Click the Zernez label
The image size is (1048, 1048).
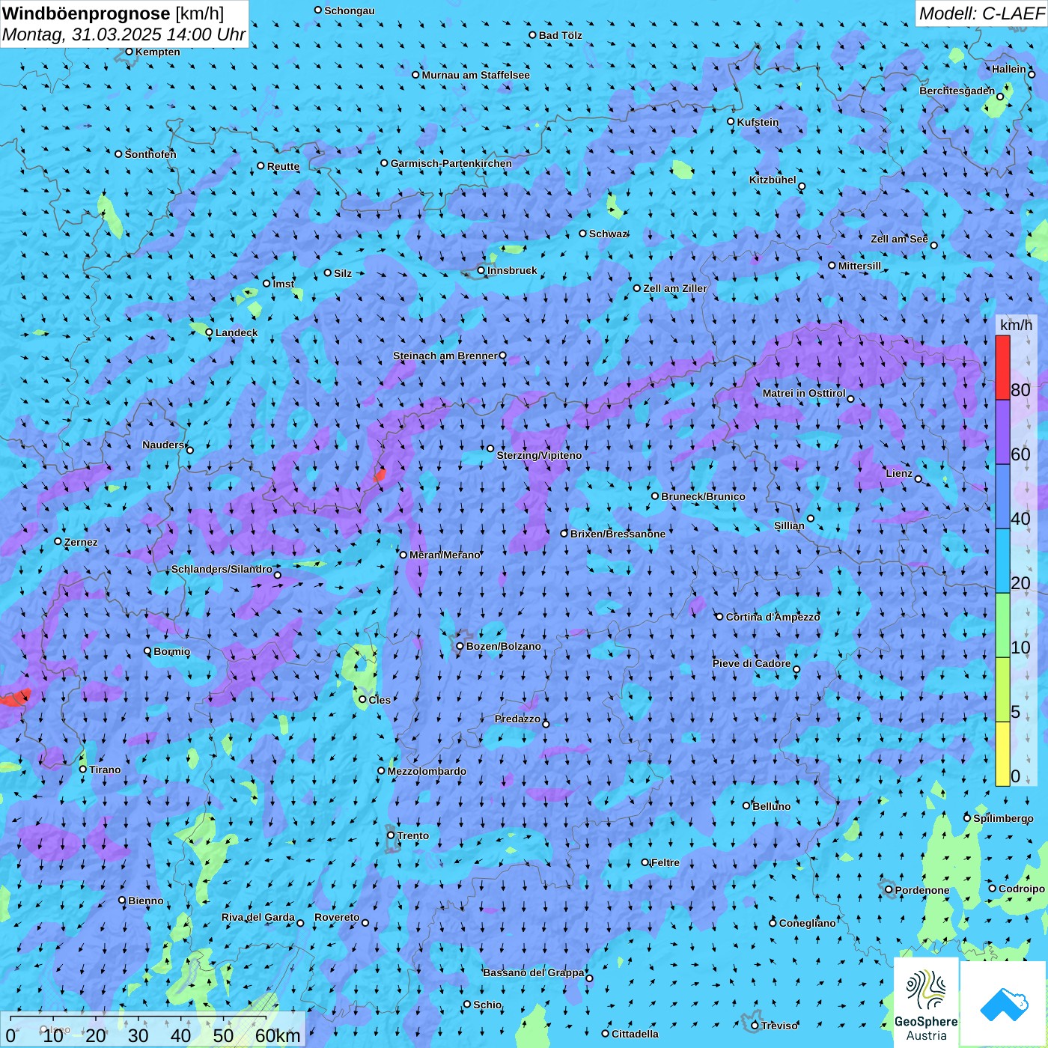point(80,542)
